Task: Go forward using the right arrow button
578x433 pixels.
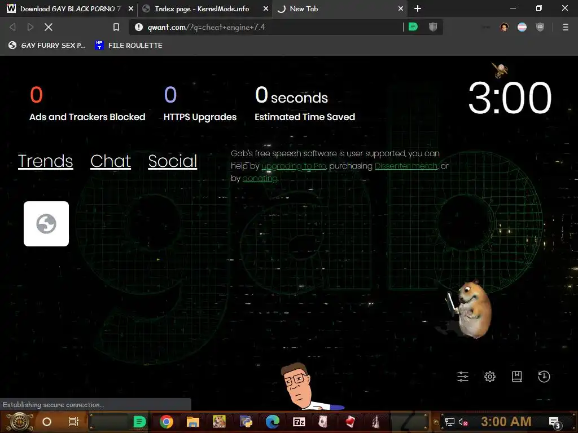Action: 30,27
